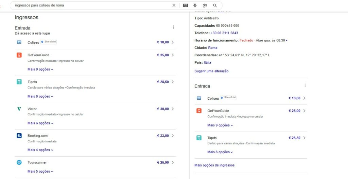
Task: Click the Coliseu ticket icon in right panel
Action: (x=199, y=98)
